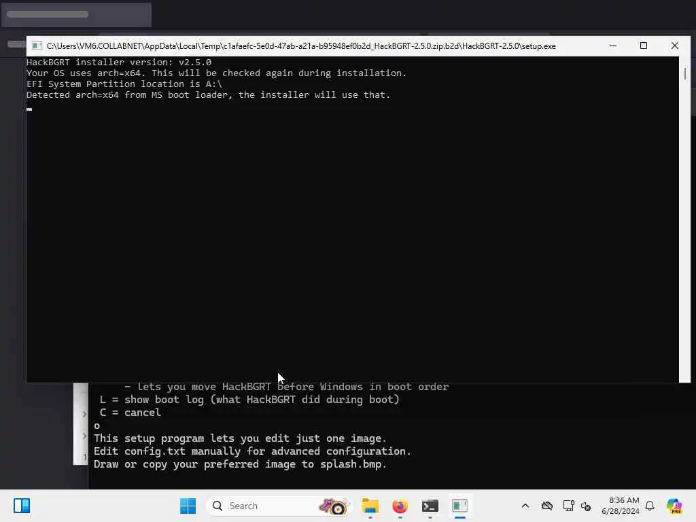Click the console window vertical scrollbar thumb
Viewport: 696px width, 522px height.
pyautogui.click(x=685, y=73)
